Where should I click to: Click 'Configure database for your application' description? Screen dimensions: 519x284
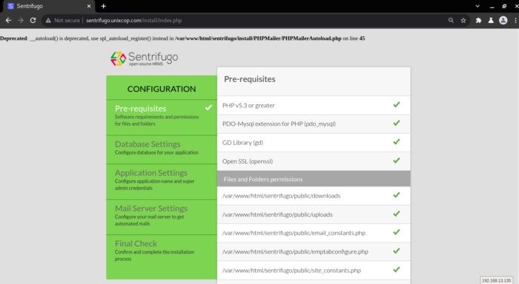tap(156, 152)
